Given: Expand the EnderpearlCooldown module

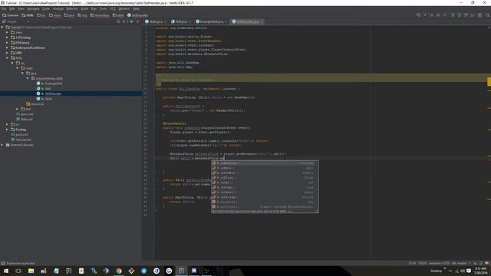Looking at the screenshot, I should coord(7,48).
